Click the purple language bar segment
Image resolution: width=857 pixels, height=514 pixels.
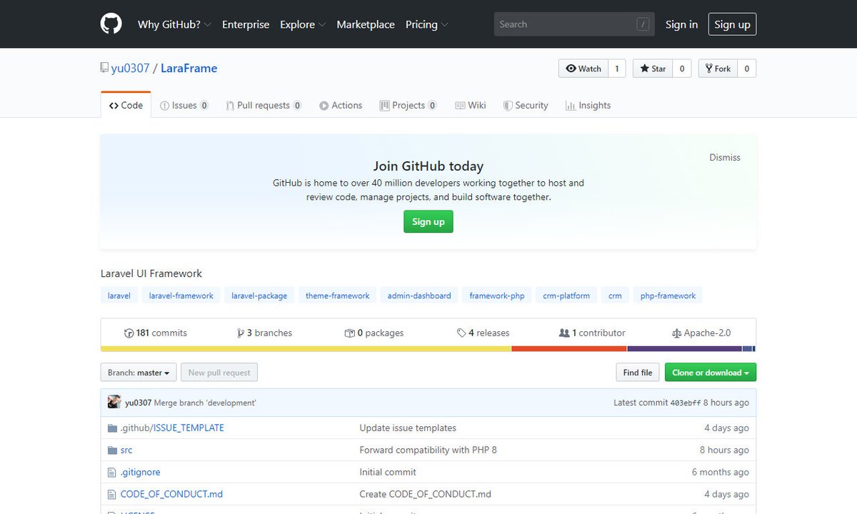click(685, 348)
